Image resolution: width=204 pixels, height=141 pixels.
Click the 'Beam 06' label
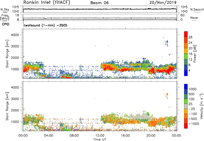tap(99, 3)
